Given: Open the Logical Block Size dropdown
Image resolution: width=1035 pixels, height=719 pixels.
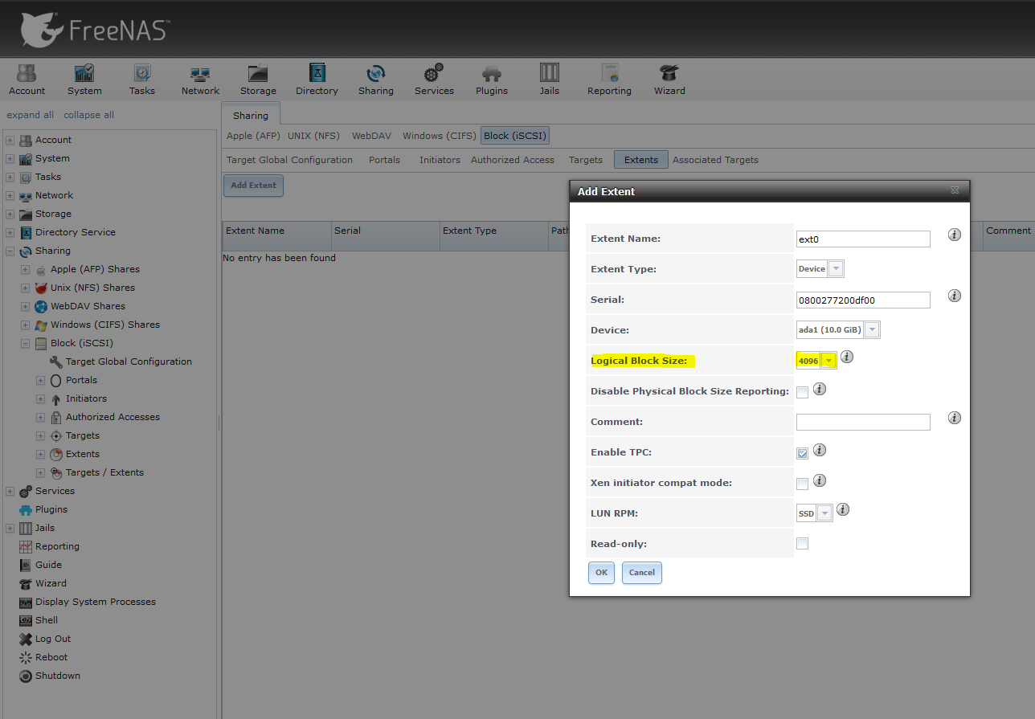Looking at the screenshot, I should tap(828, 361).
